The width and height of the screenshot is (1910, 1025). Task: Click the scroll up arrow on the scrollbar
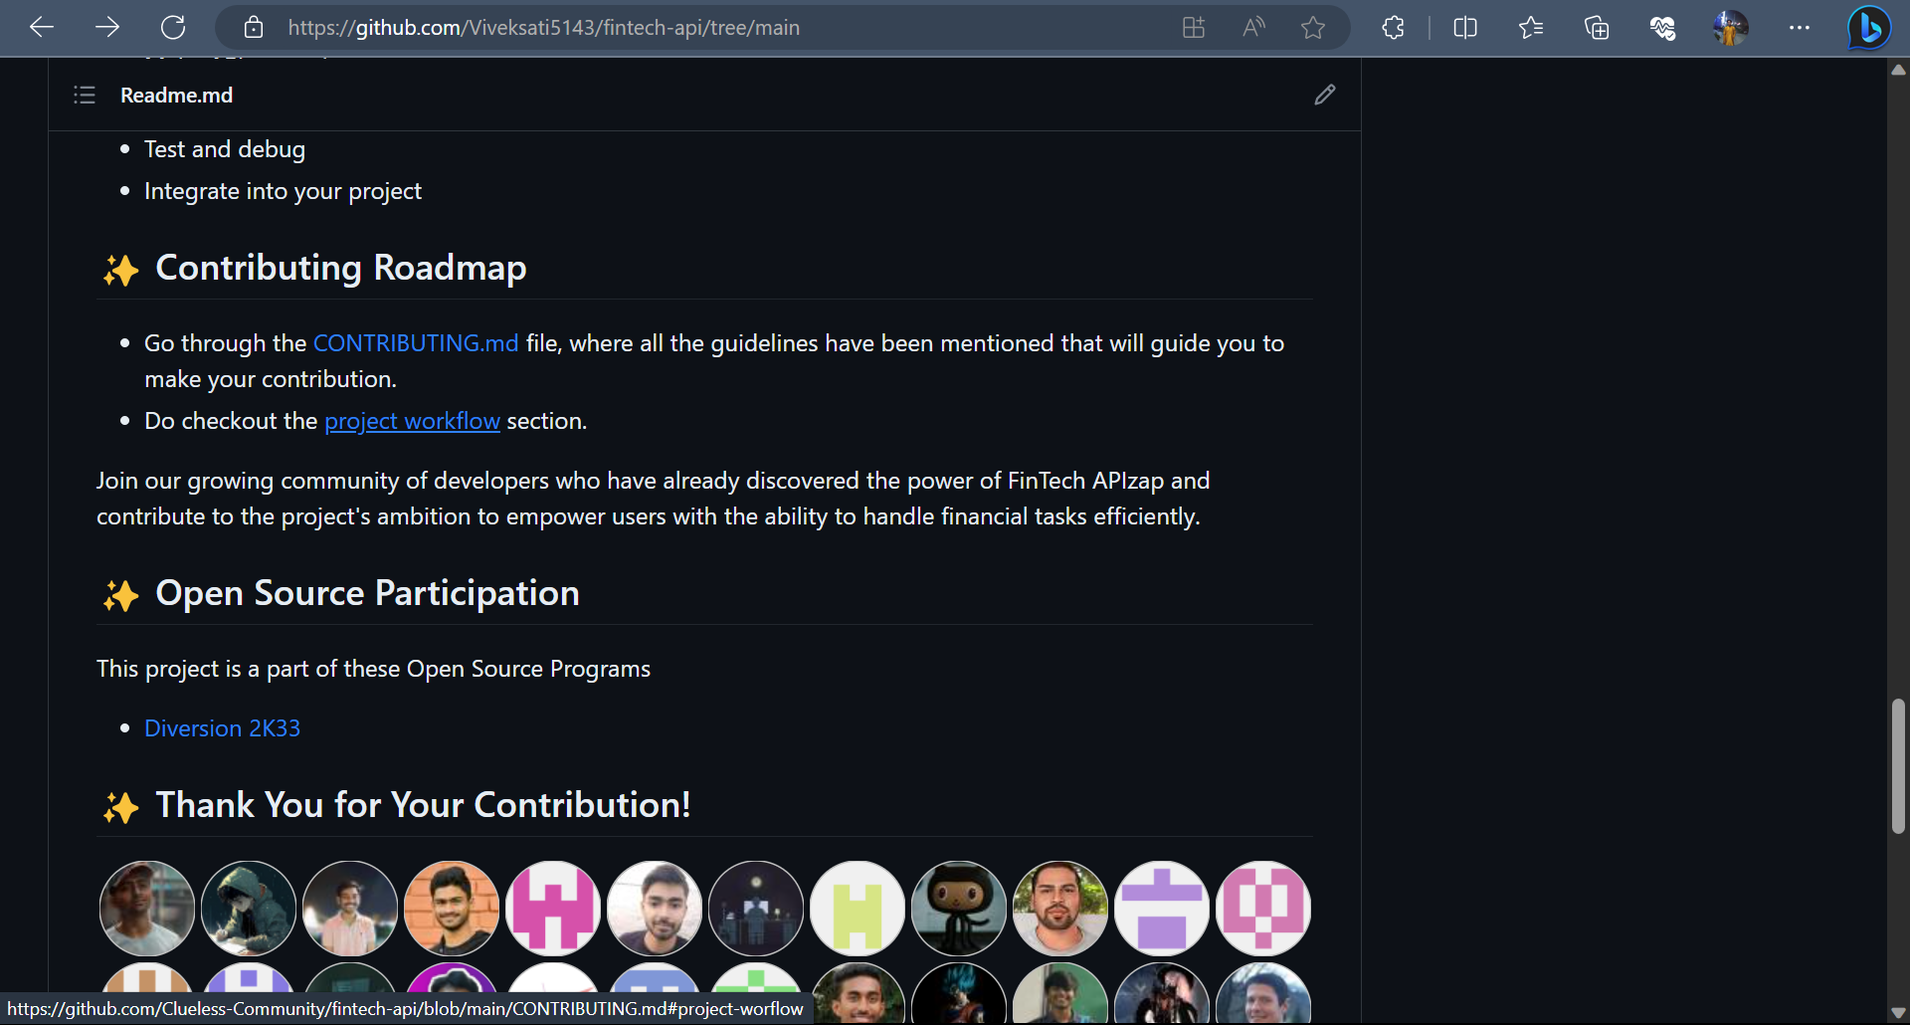click(x=1898, y=70)
